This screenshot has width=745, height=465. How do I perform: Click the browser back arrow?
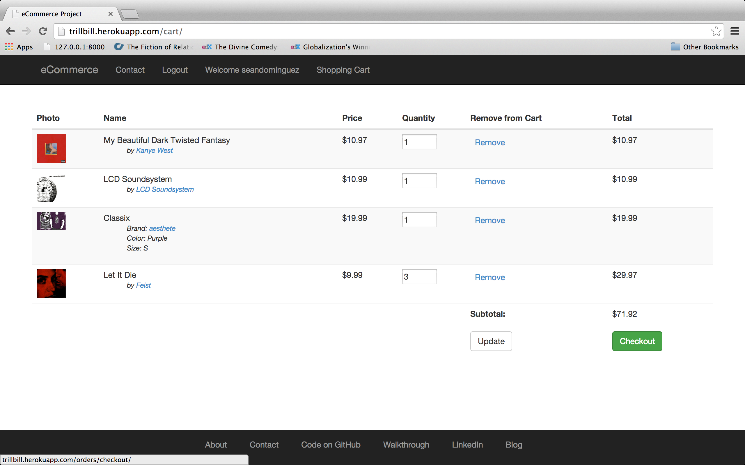pos(10,31)
